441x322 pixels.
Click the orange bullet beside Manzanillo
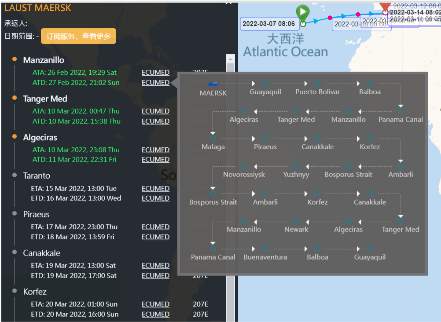(x=15, y=59)
